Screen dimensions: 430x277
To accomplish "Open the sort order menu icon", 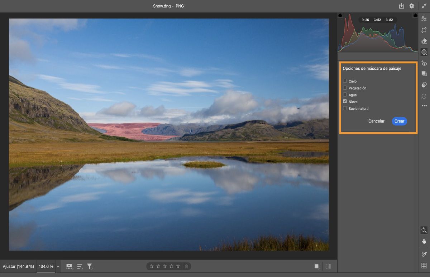I will (80, 266).
